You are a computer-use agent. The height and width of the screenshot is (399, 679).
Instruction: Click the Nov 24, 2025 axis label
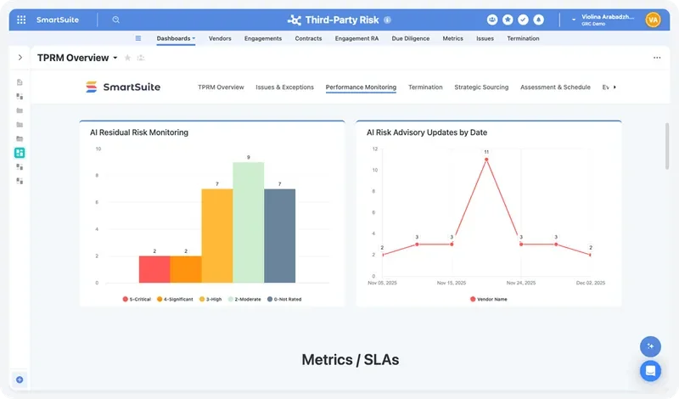pos(521,283)
